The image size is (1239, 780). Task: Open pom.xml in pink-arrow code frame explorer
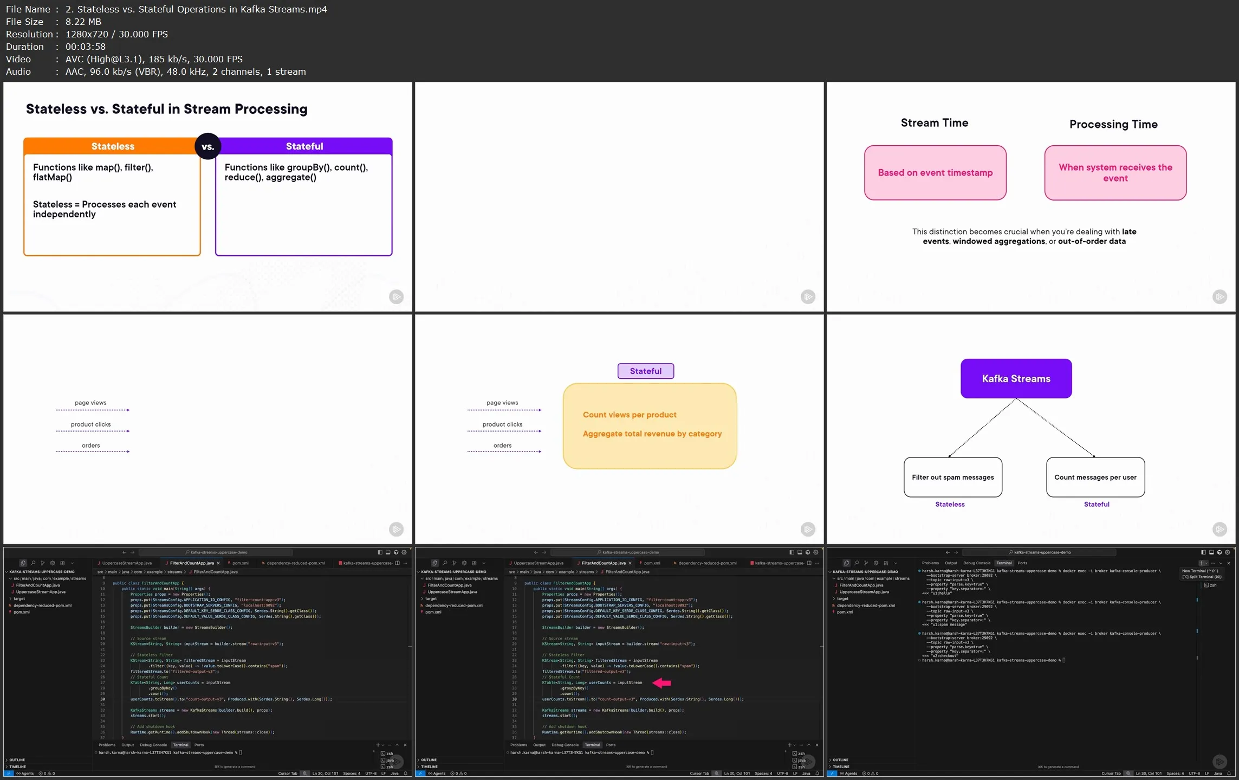coord(433,612)
